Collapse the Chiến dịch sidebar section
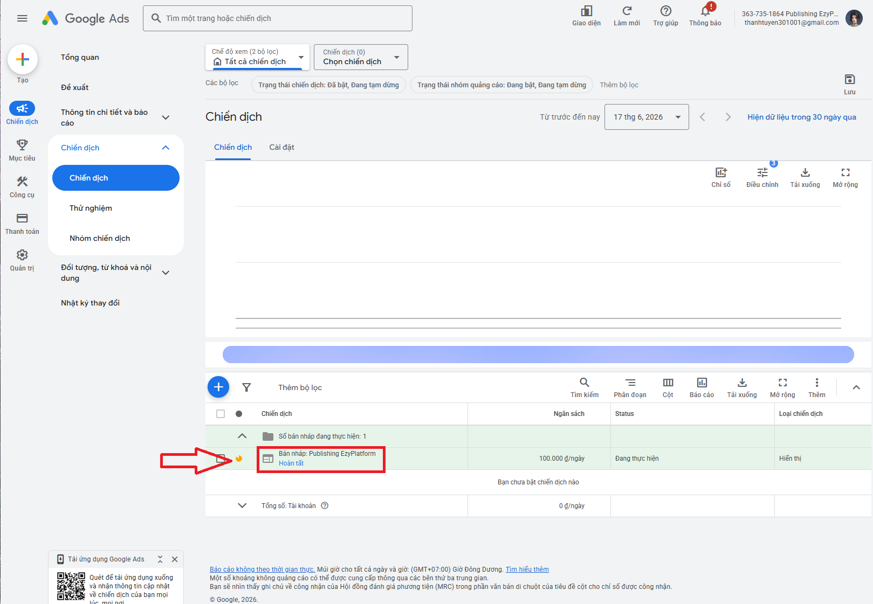Screen dimensions: 873x604 pos(166,148)
